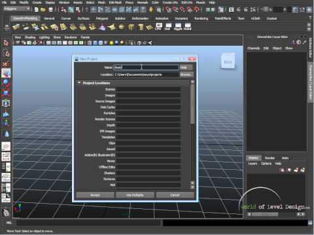Open the viewport Shading menu
The image size is (314, 235).
30,37
